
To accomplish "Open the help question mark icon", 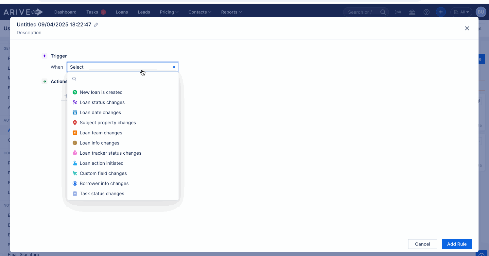I will pos(427,12).
